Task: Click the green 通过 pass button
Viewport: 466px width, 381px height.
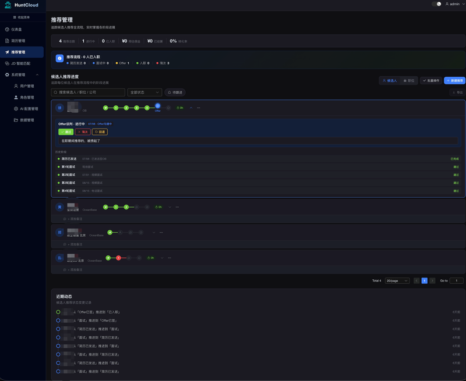Action: [66, 131]
